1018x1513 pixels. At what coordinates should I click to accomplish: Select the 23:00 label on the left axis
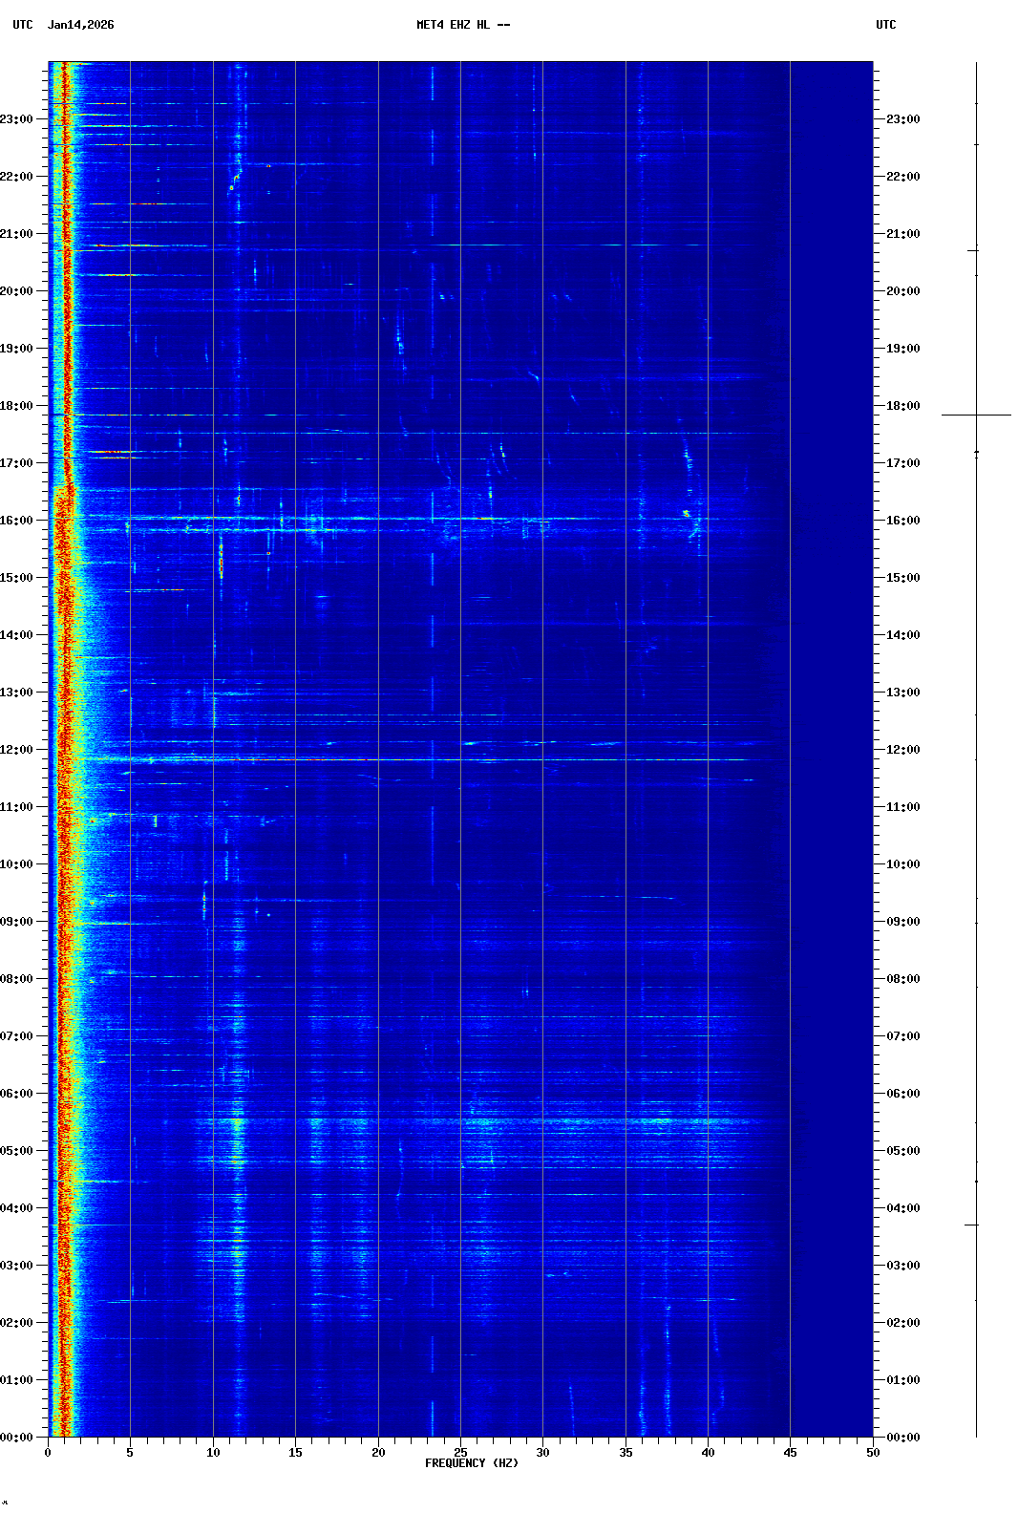(16, 119)
